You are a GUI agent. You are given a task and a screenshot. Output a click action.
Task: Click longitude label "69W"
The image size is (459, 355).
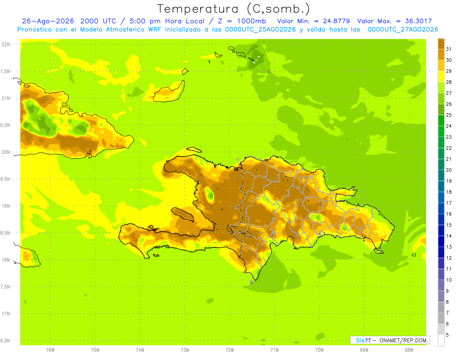tap(364, 350)
